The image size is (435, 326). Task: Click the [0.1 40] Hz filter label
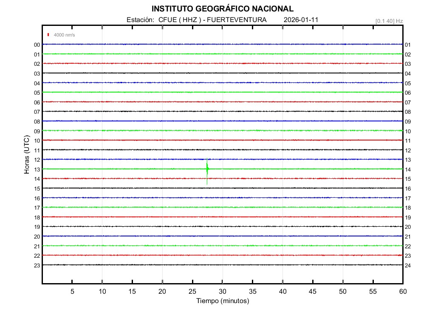click(x=389, y=21)
